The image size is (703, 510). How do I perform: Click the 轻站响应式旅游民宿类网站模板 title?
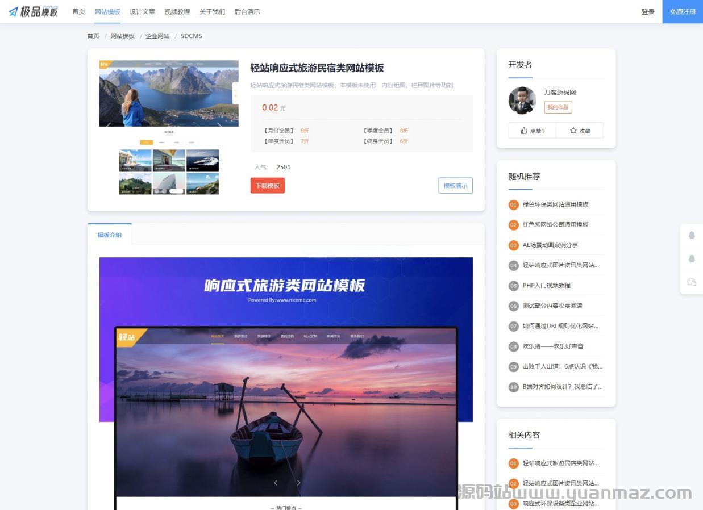coord(317,68)
